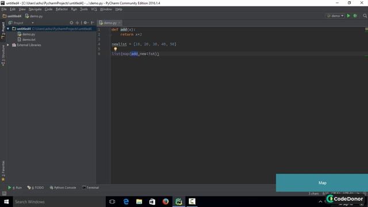Screen dimensions: 368x207
Task: Open the VCS menu
Action: coord(94,9)
